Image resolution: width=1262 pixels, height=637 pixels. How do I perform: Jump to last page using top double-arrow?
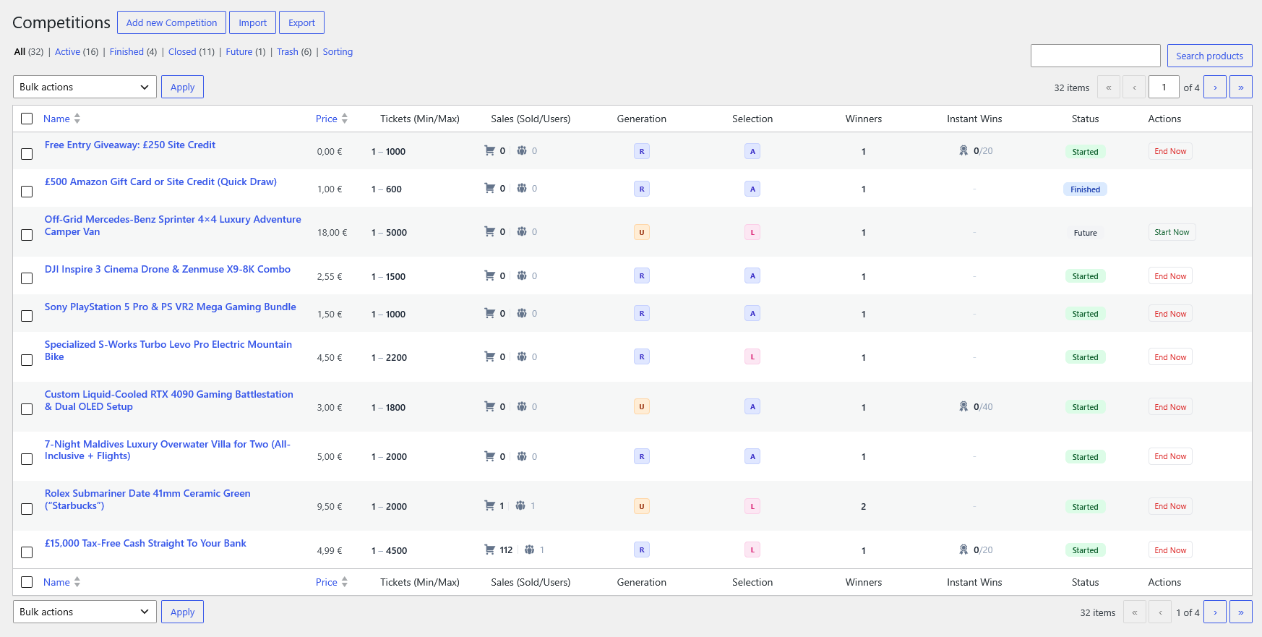click(x=1241, y=87)
